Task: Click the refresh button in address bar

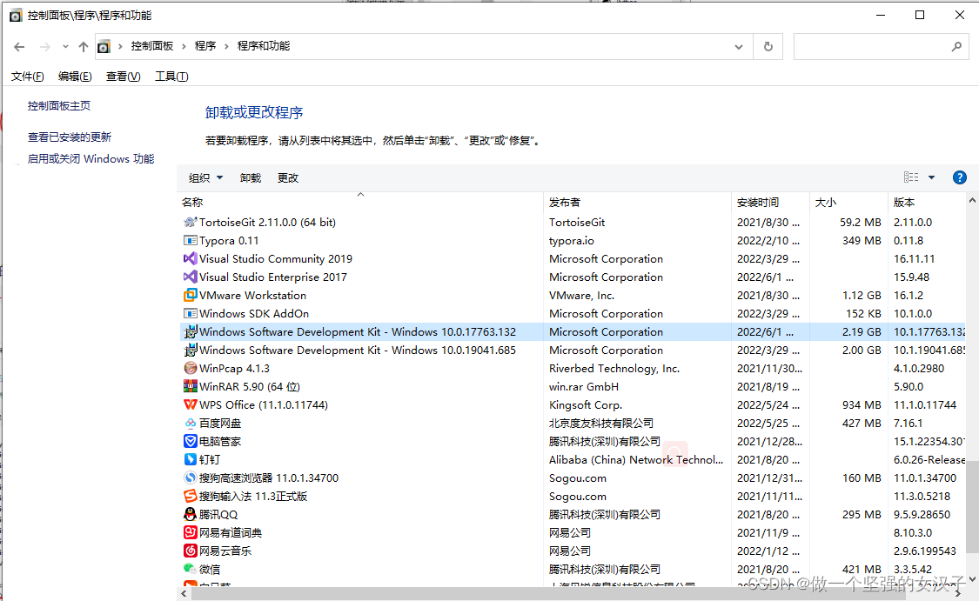Action: 768,46
